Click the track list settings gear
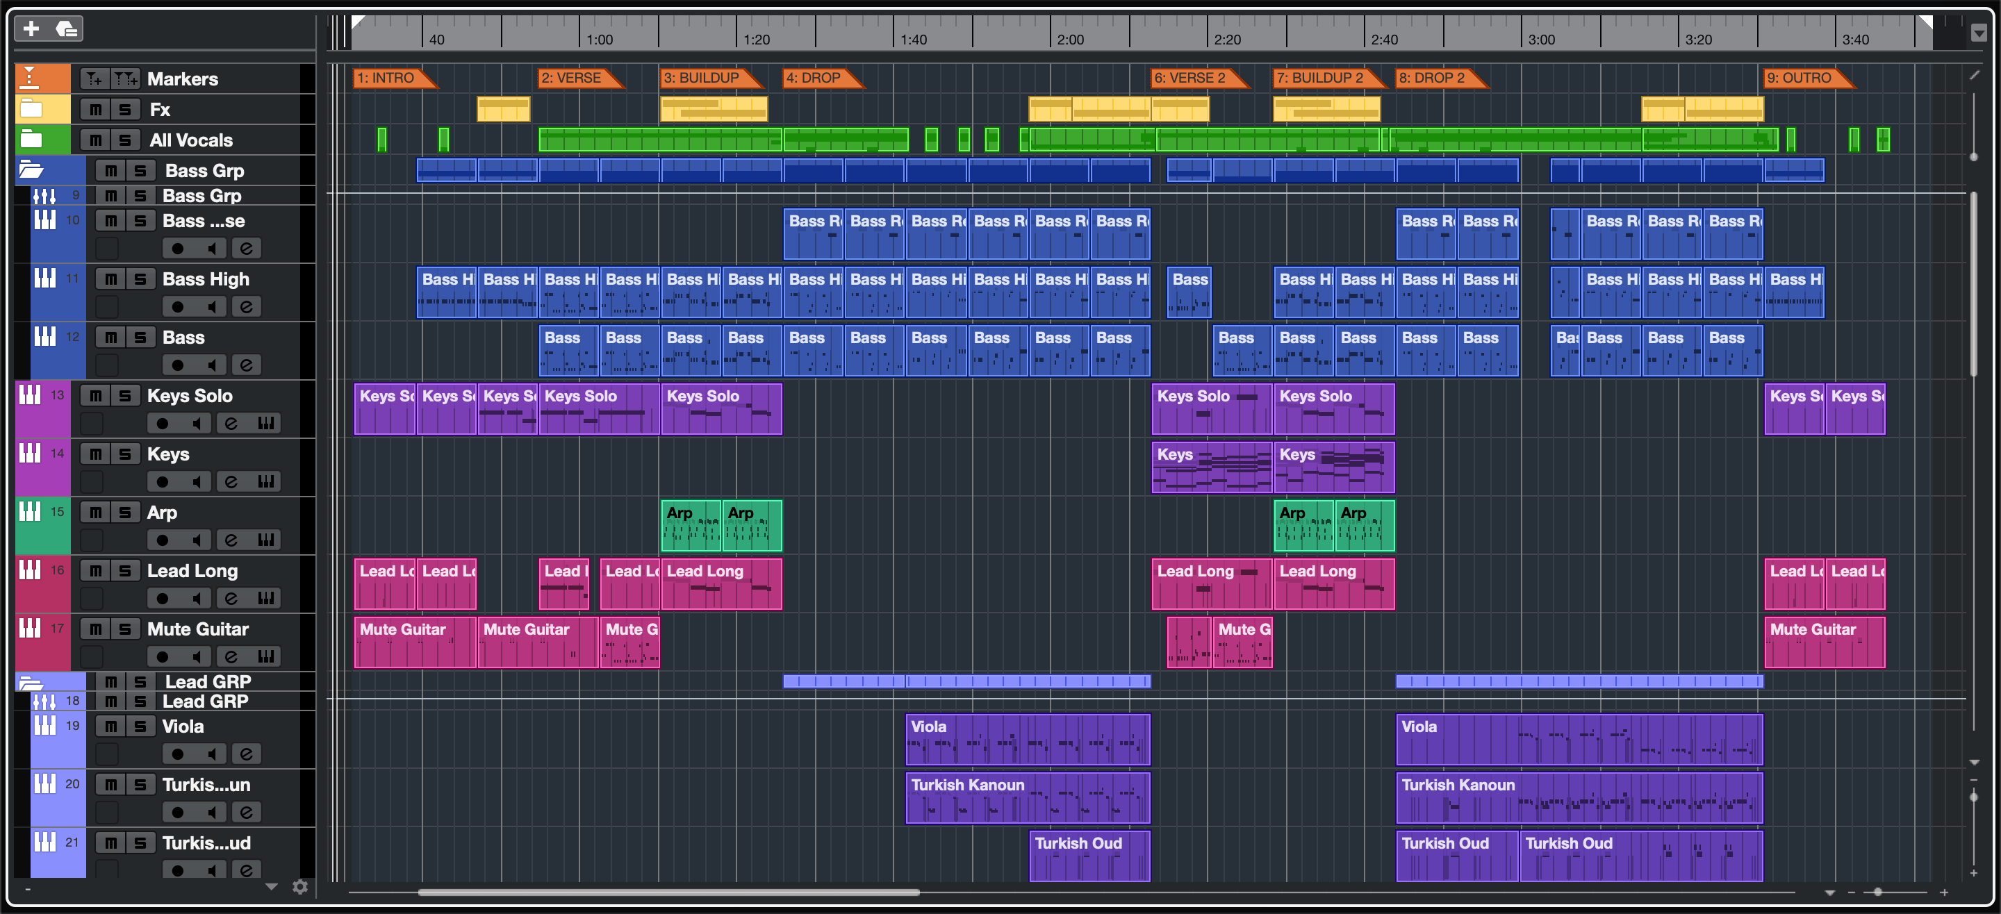This screenshot has width=2001, height=914. pos(300,886)
